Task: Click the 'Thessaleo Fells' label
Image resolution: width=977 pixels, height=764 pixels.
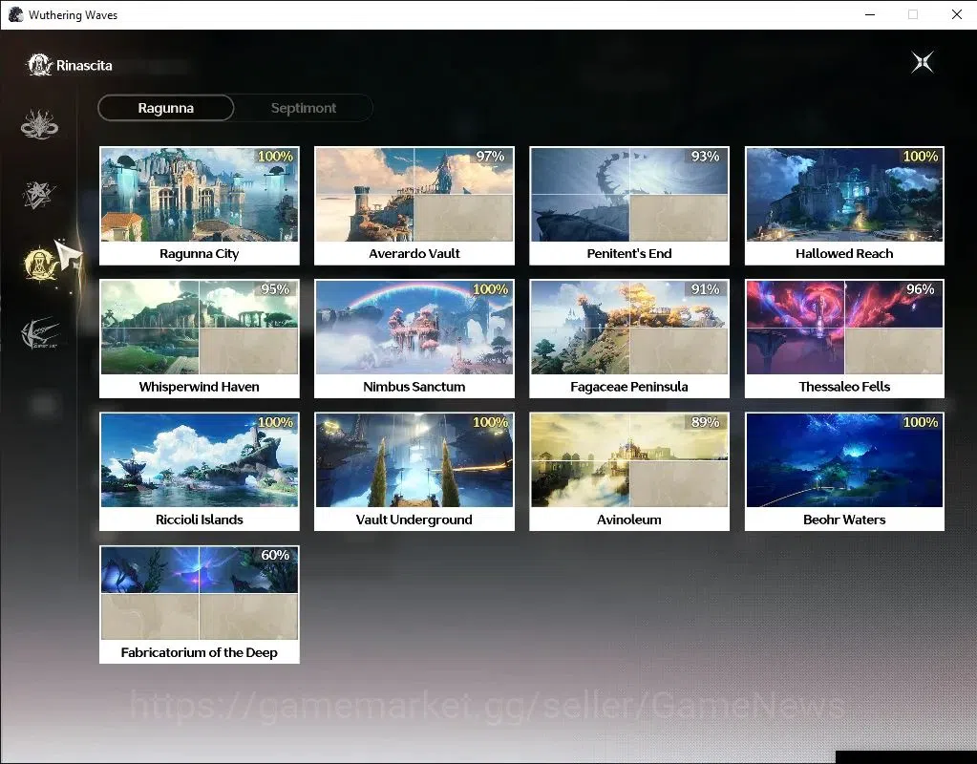Action: 844,387
